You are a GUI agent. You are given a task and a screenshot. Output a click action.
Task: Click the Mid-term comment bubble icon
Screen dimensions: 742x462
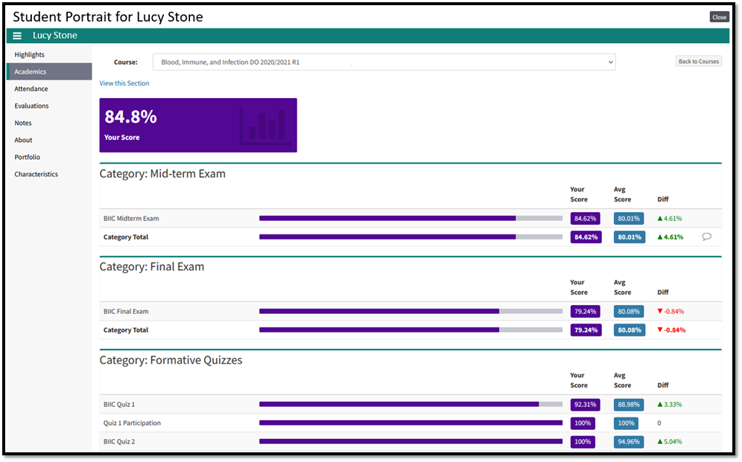coord(706,237)
